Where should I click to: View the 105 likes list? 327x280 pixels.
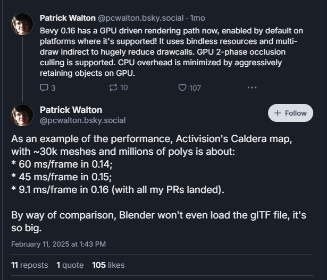(108, 265)
